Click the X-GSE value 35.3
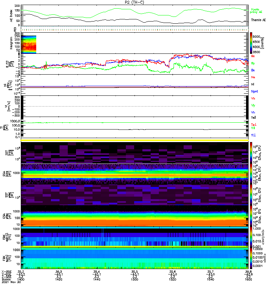This screenshot has width=269, height=287. pos(59,272)
